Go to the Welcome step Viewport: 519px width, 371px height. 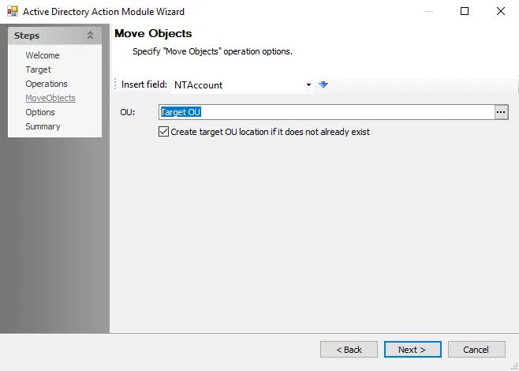43,55
